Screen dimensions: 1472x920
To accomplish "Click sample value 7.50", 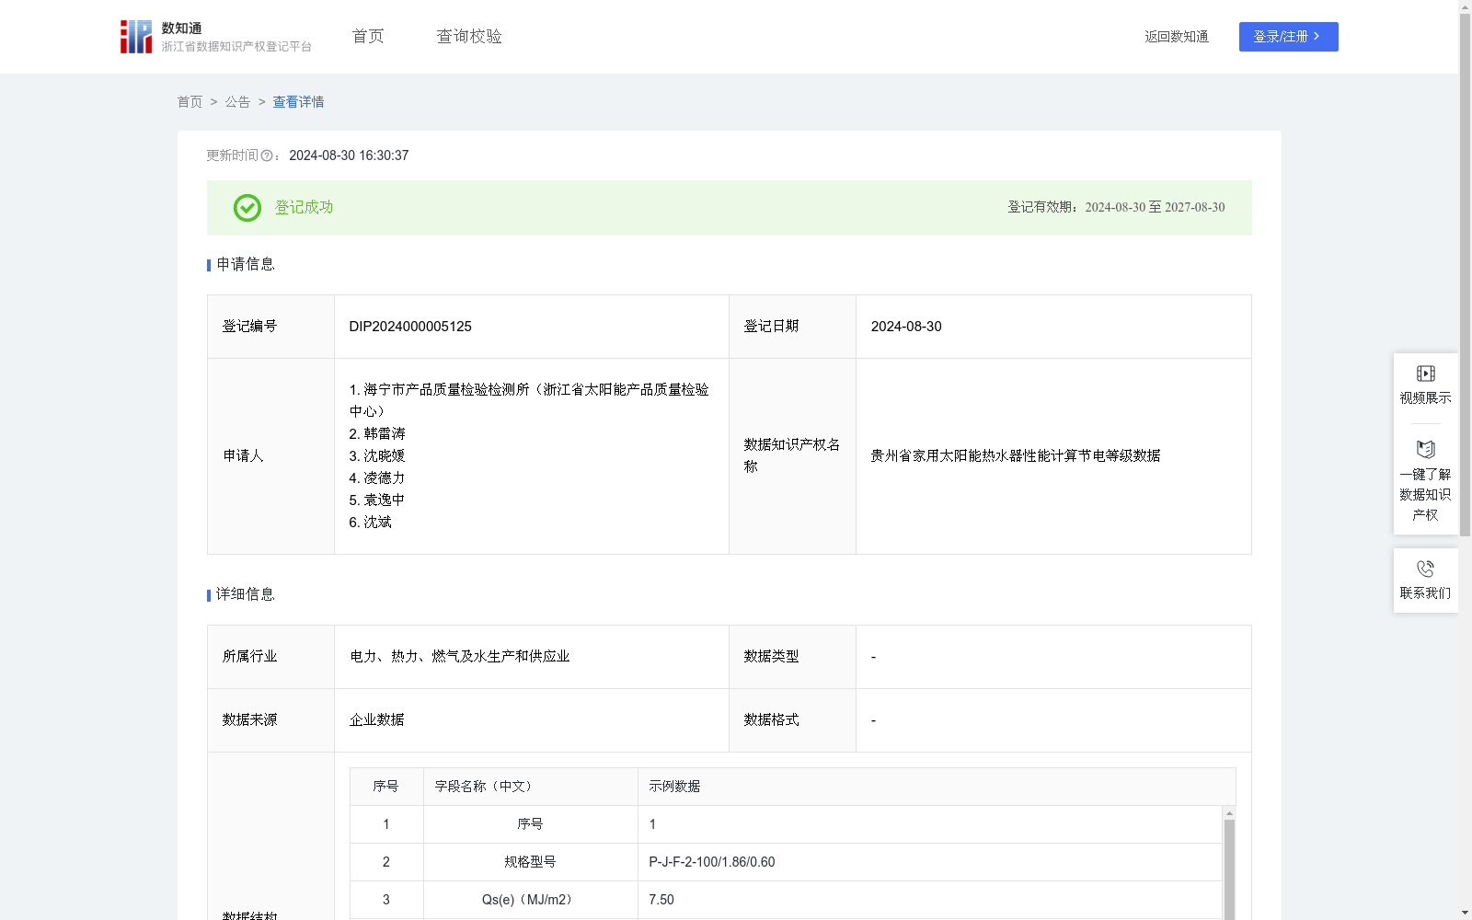I will [x=661, y=900].
